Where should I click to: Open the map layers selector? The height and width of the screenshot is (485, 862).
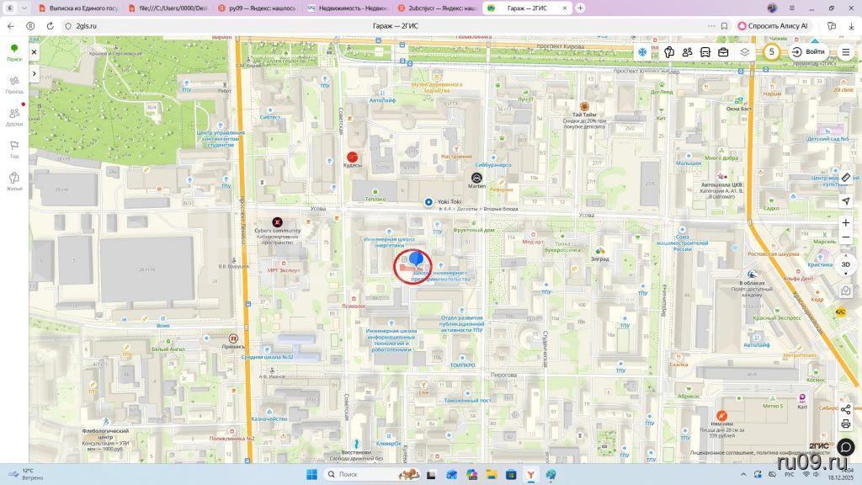tap(745, 52)
